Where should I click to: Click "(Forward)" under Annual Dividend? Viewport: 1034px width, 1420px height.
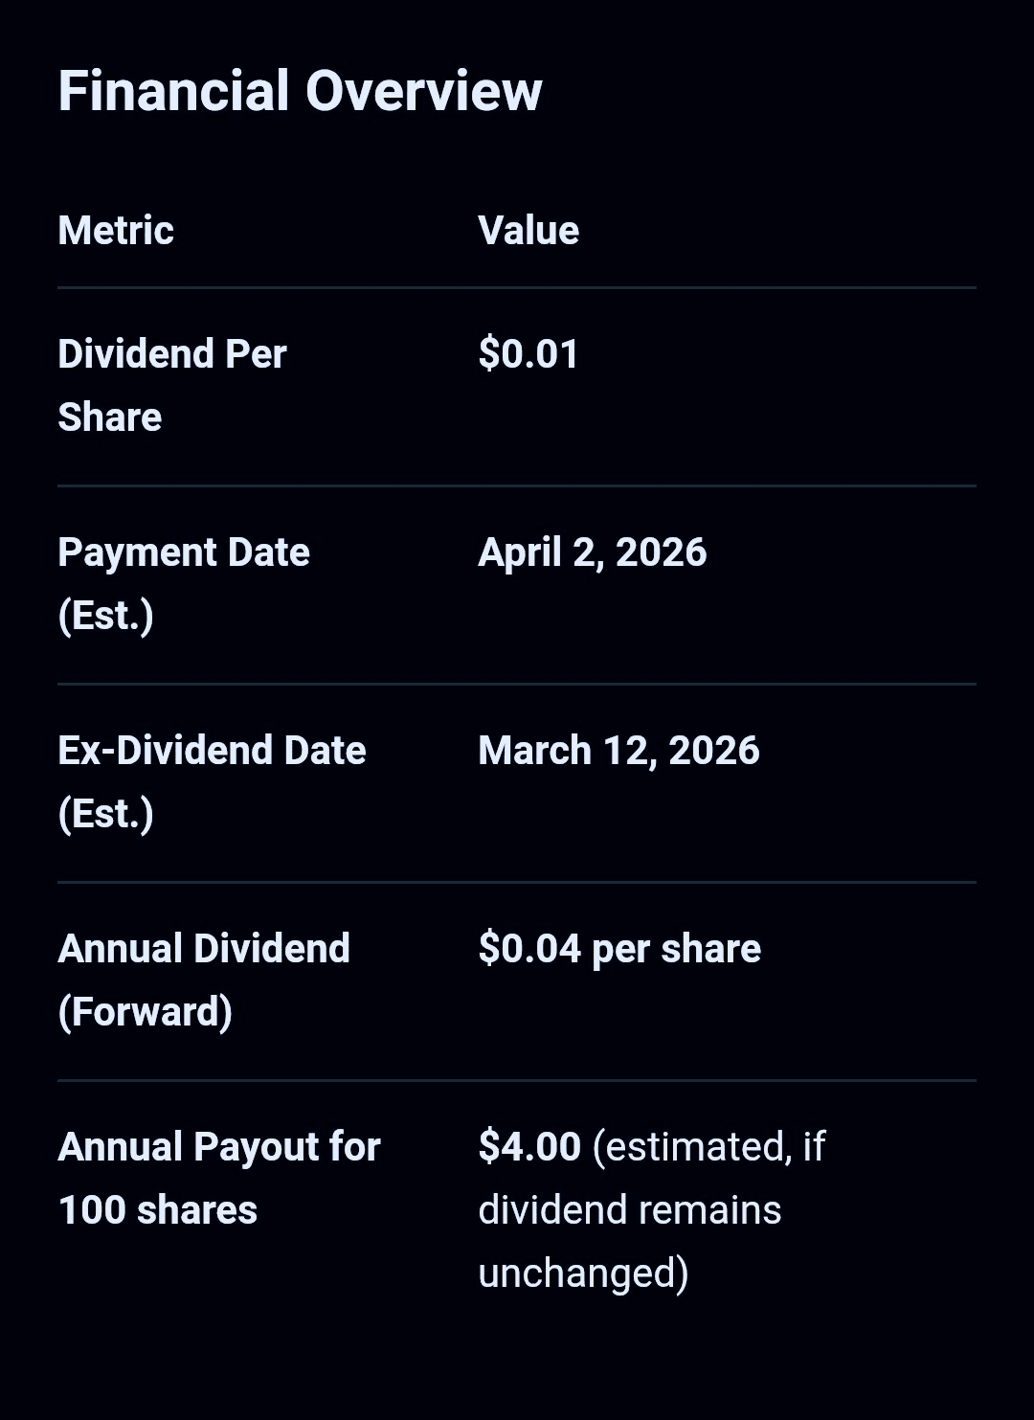[x=146, y=1012]
